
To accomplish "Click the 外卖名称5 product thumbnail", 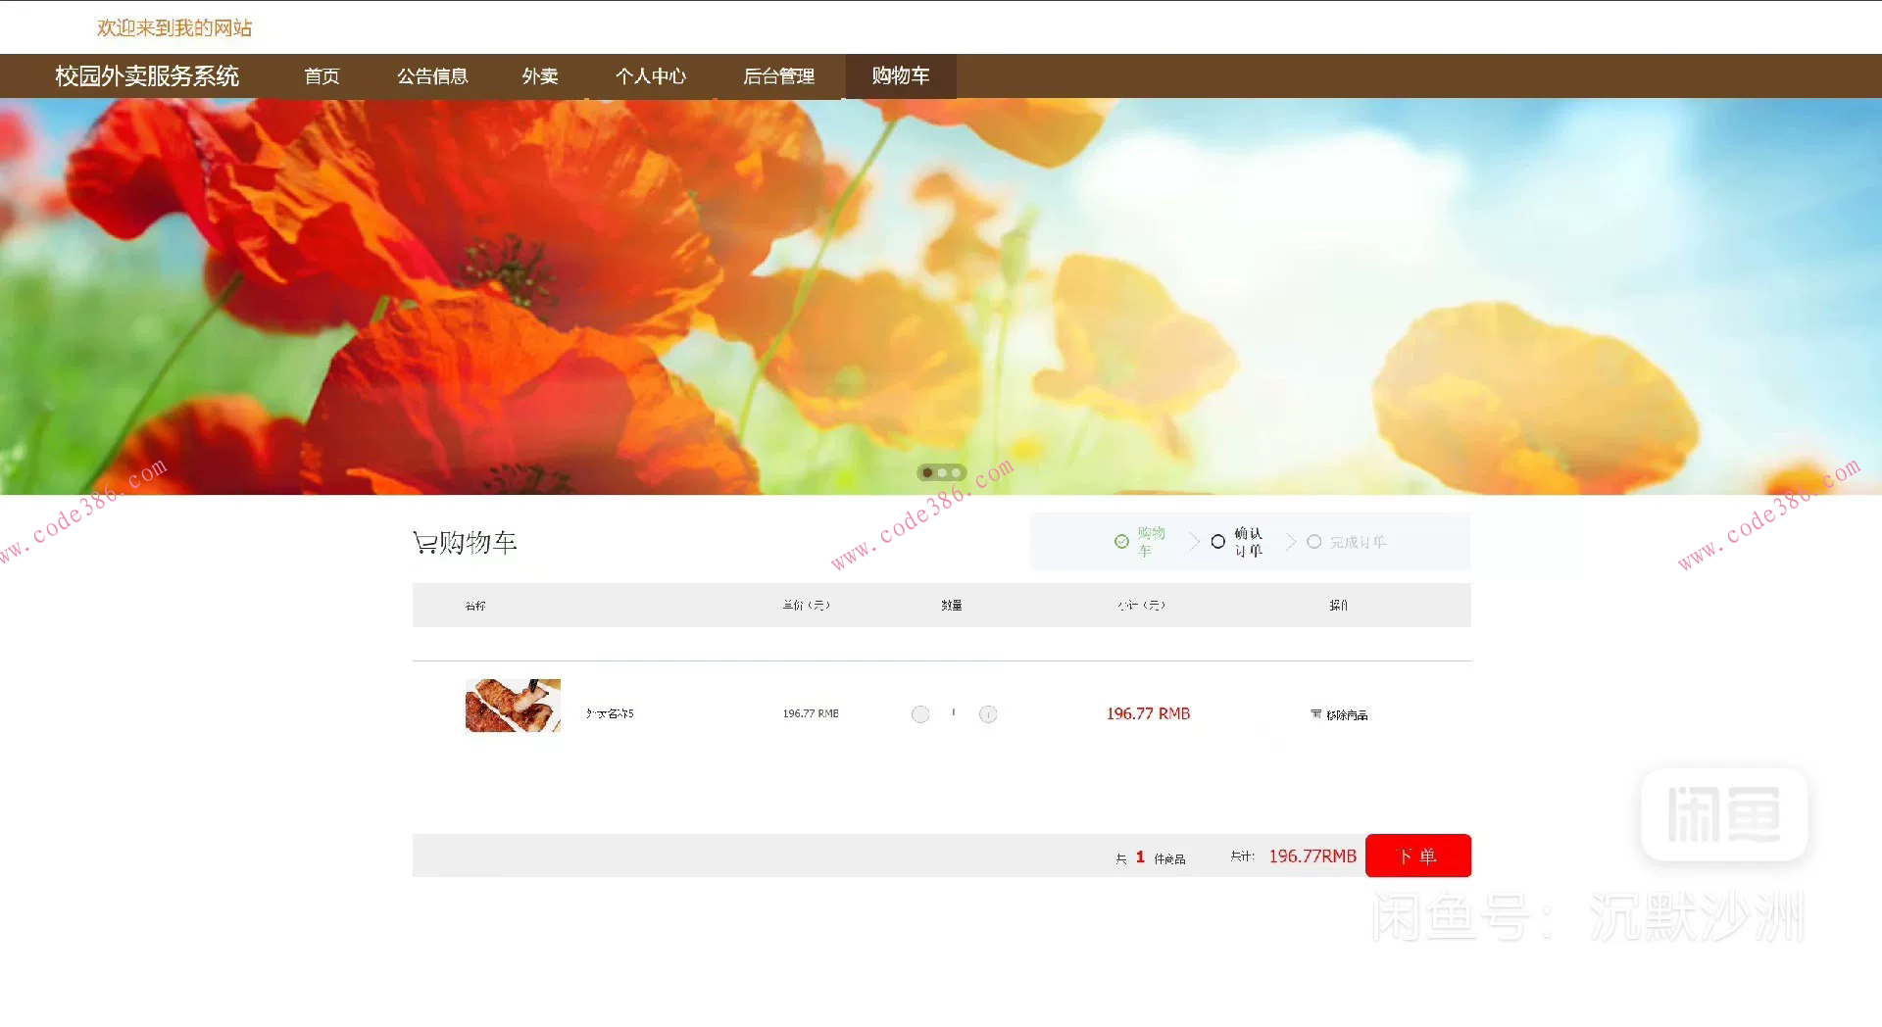I will [x=512, y=705].
